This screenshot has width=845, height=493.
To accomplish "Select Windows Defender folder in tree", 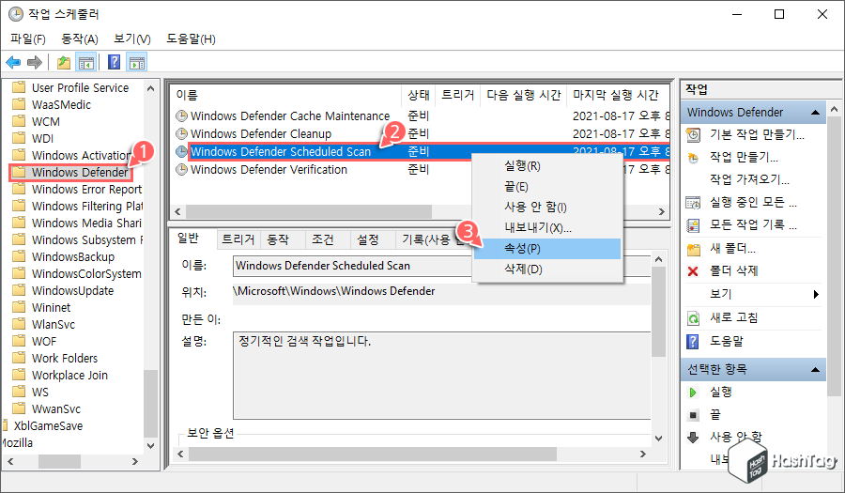I will (80, 173).
